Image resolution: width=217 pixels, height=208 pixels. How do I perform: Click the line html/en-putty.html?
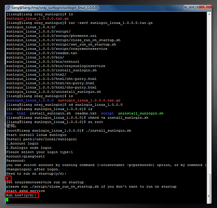point(50,83)
